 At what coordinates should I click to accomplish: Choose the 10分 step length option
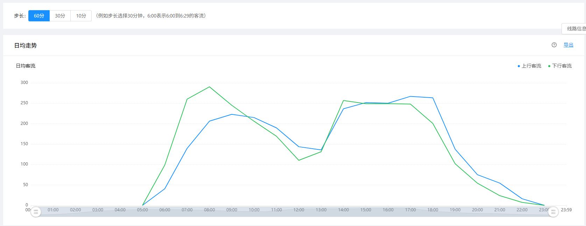[x=81, y=16]
